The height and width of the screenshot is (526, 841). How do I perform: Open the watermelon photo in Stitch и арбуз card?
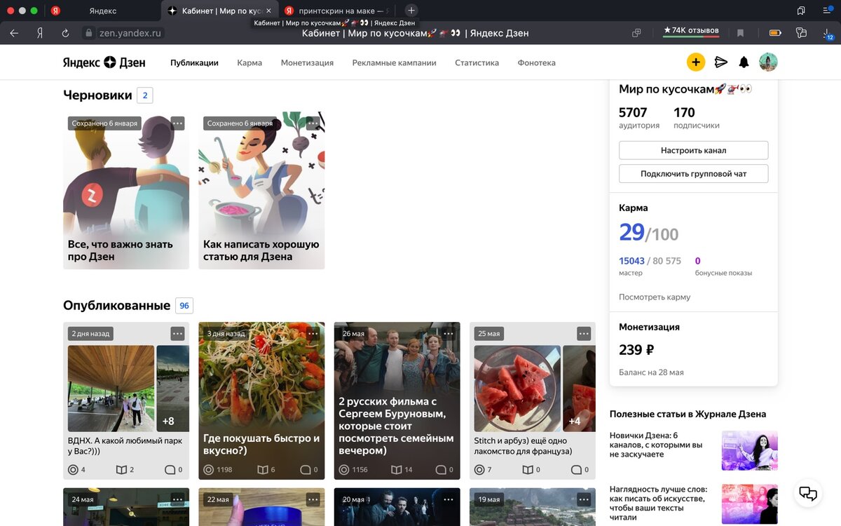pos(517,388)
